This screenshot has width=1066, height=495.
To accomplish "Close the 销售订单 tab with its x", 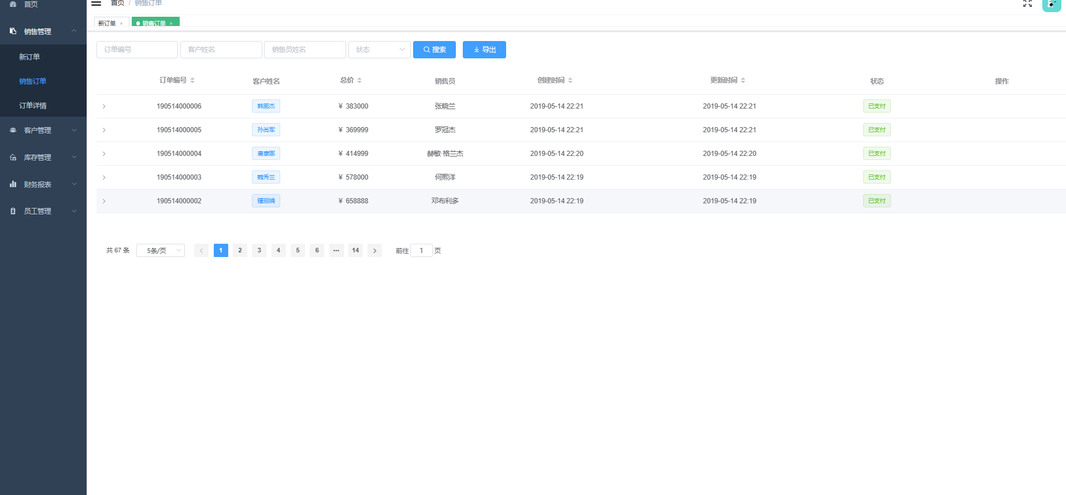I will click(171, 24).
